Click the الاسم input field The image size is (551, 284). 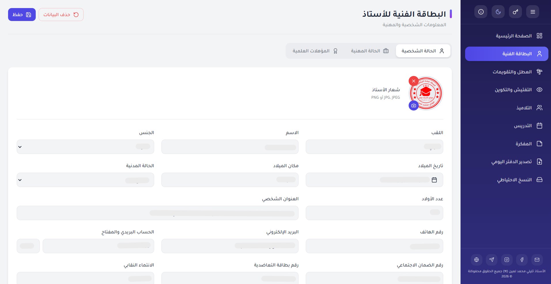[x=230, y=147]
